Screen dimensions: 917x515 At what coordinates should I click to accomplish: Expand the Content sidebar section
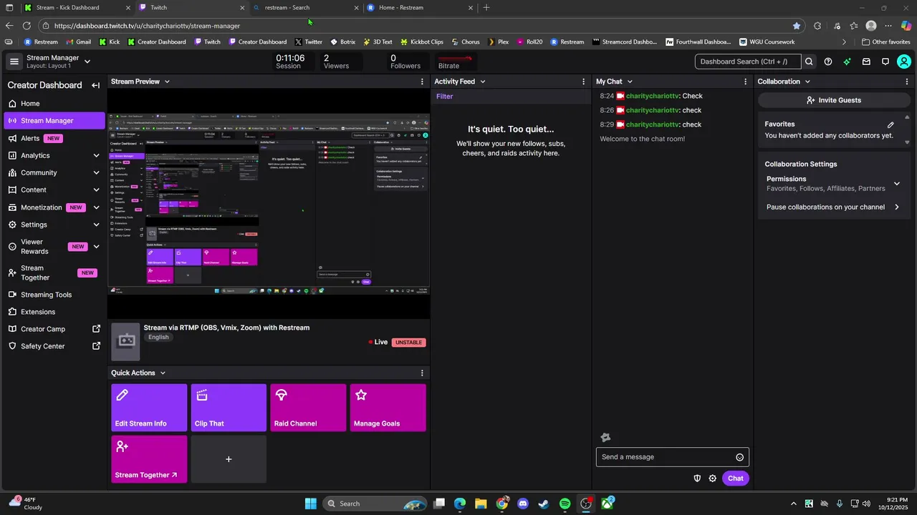96,190
